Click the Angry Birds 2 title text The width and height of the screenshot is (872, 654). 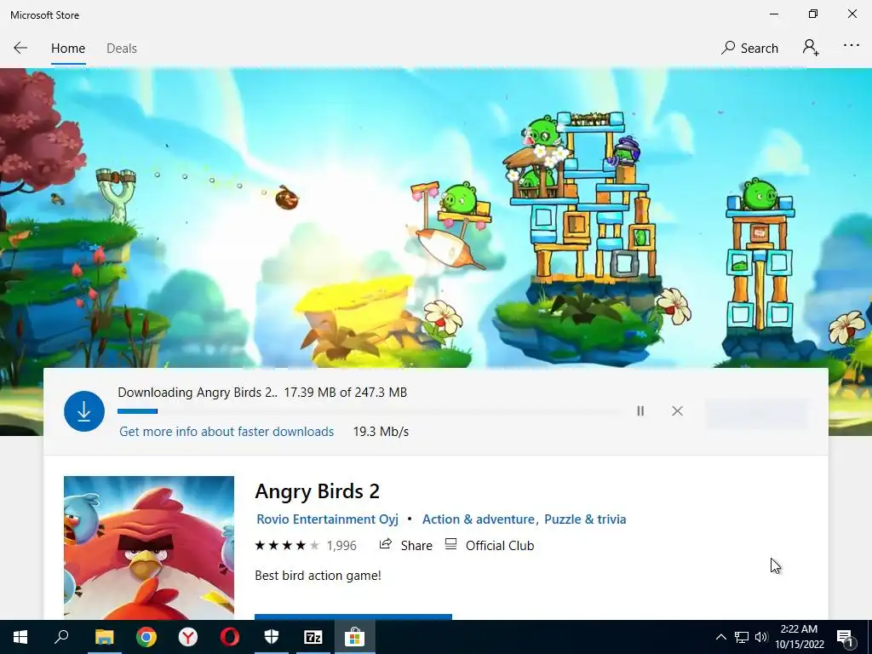coord(317,491)
